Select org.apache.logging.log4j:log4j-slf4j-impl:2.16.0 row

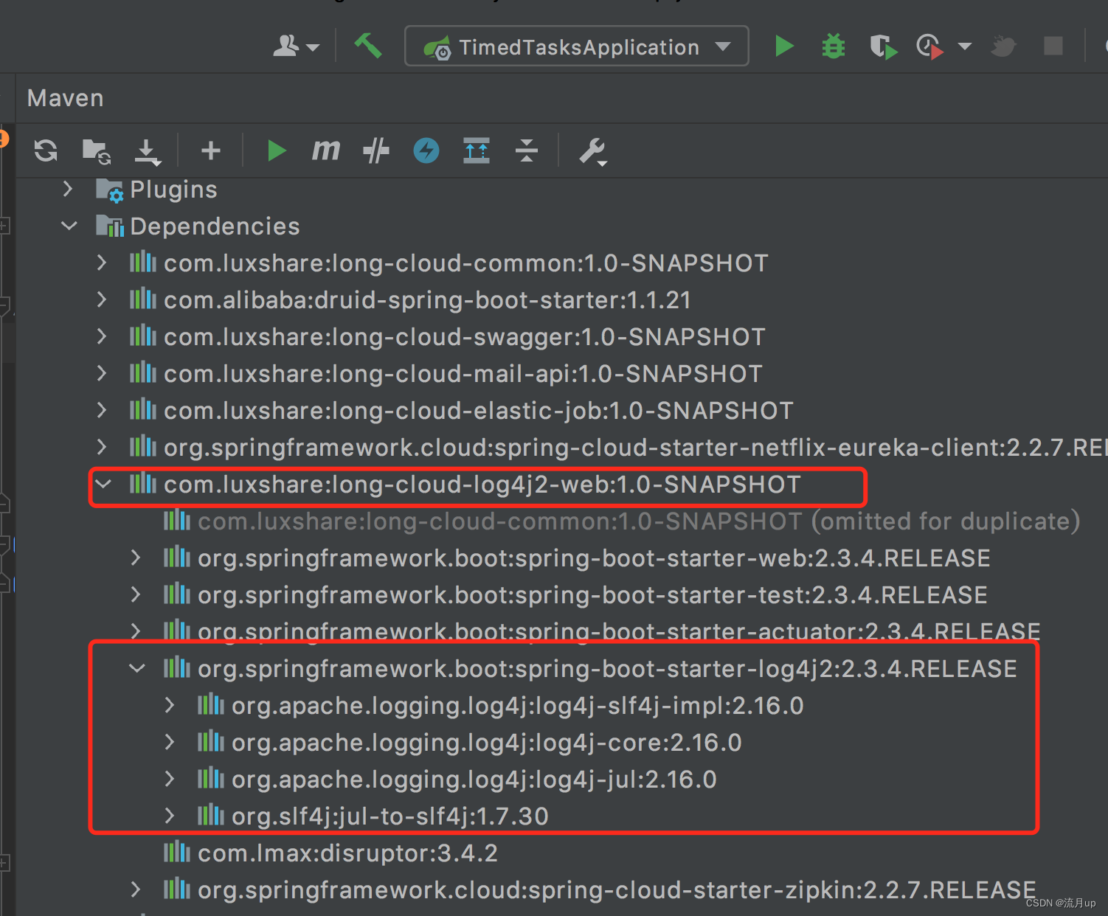(562, 705)
